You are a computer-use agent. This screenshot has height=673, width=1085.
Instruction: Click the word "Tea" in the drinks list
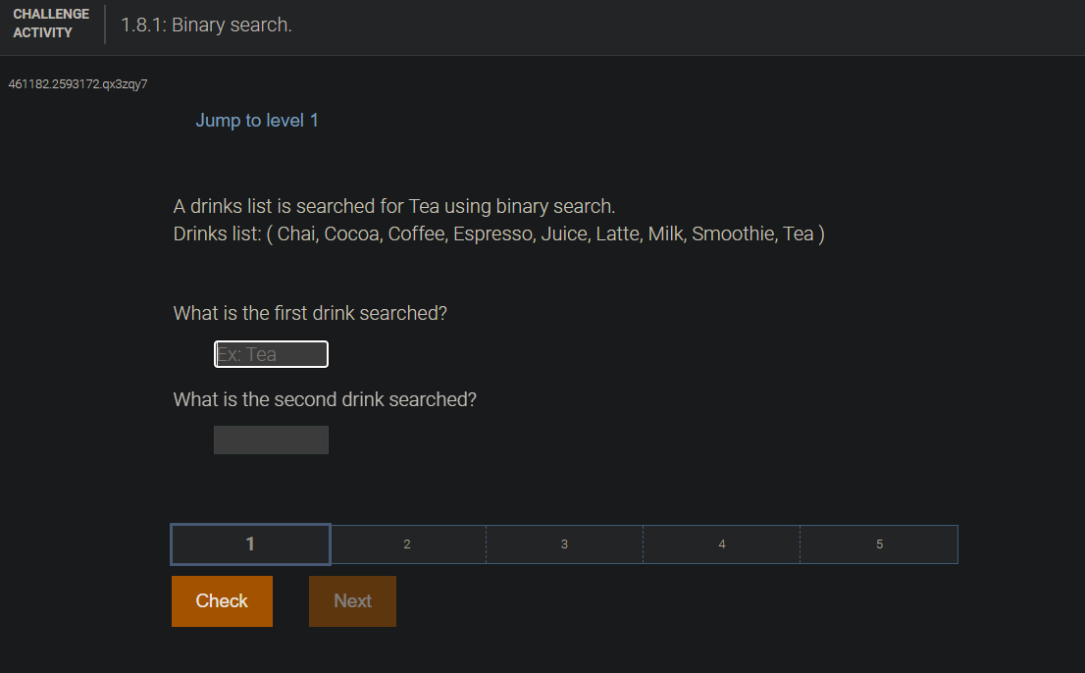[800, 233]
